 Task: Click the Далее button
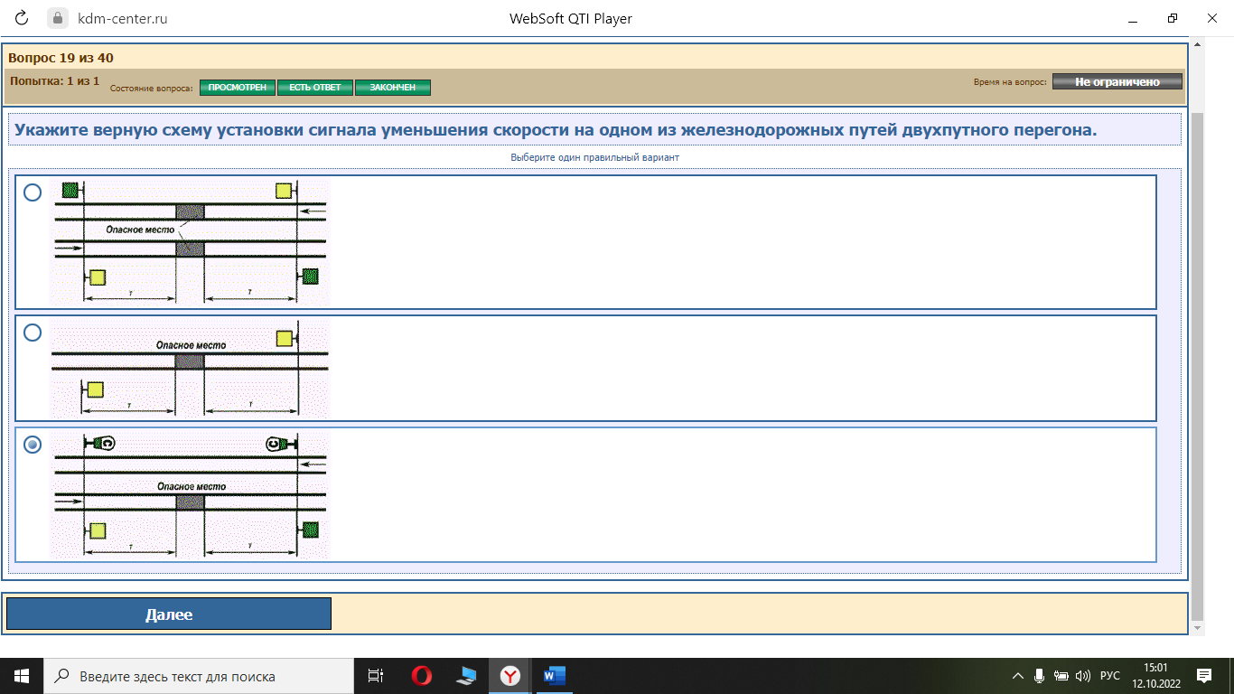click(x=169, y=614)
